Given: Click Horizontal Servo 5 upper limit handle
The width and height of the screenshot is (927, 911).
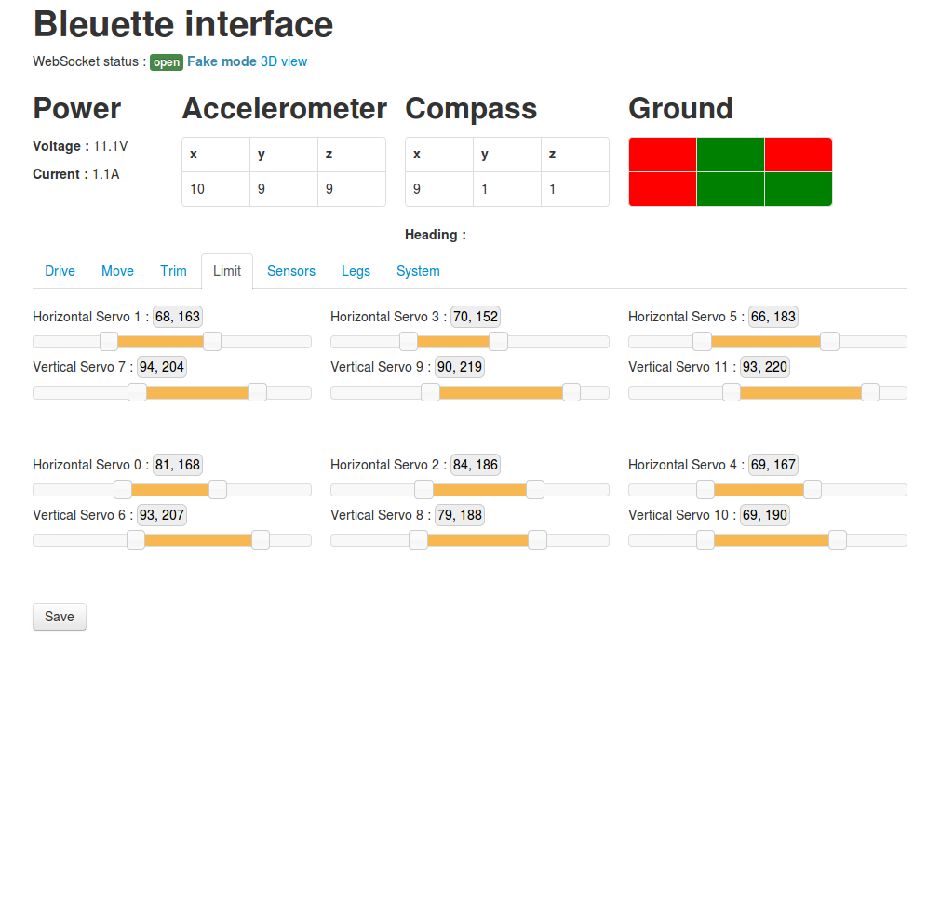Looking at the screenshot, I should (829, 341).
